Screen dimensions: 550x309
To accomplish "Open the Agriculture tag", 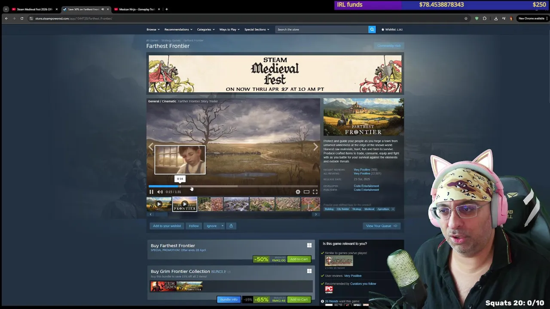I will [383, 209].
